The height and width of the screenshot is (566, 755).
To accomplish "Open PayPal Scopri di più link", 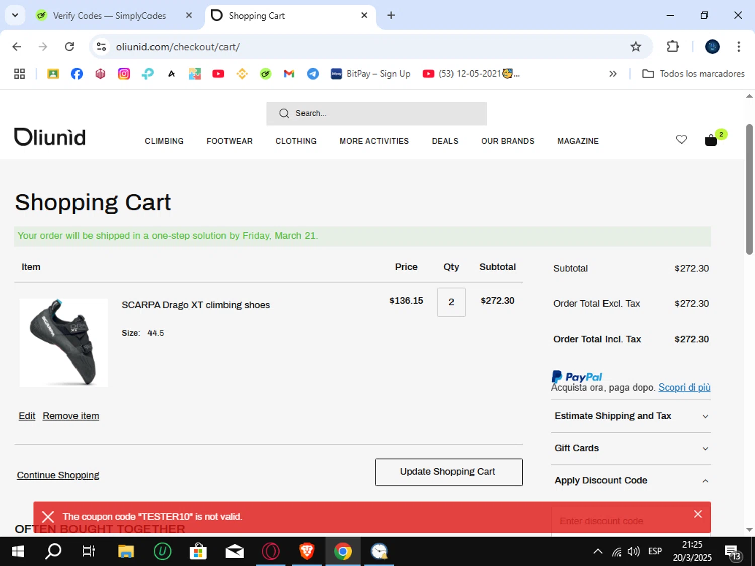I will [685, 387].
